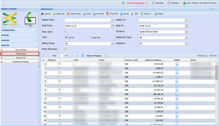Expand the Billing Group dropdown
219x126 pixels.
tap(112, 43)
